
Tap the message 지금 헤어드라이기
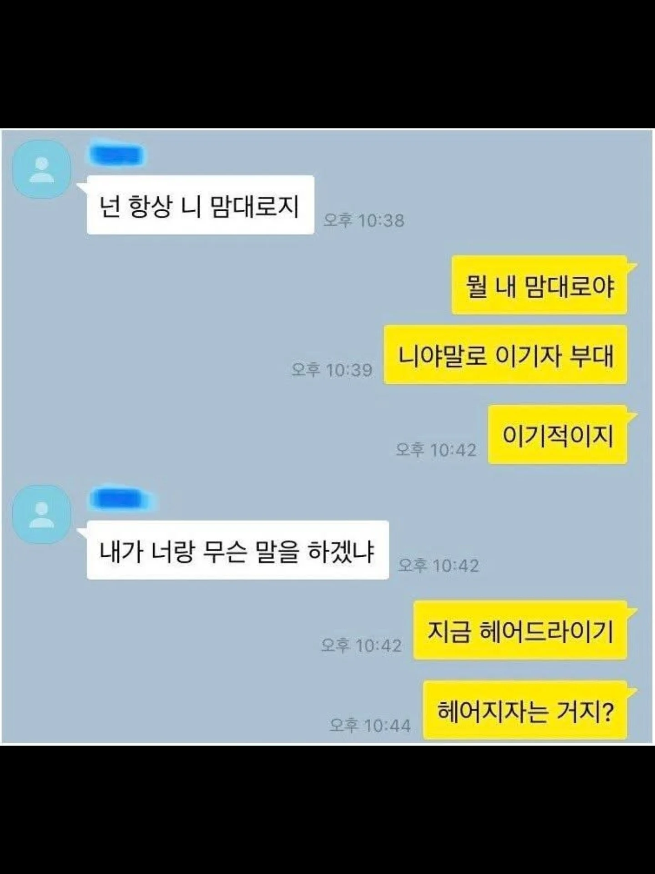tap(520, 630)
